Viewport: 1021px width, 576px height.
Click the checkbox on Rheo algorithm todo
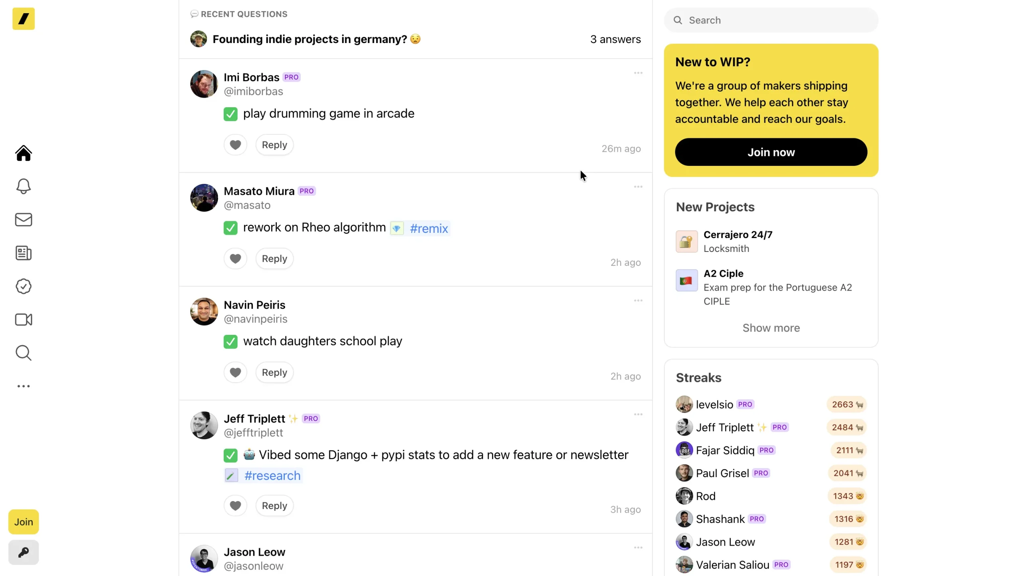tap(231, 228)
